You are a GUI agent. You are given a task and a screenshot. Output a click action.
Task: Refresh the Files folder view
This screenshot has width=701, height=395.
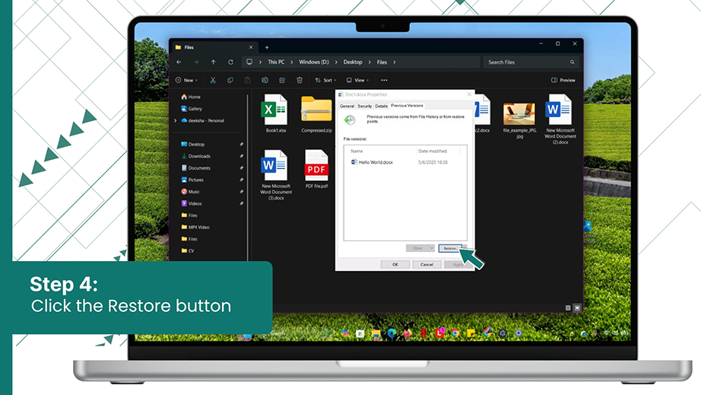pyautogui.click(x=230, y=62)
